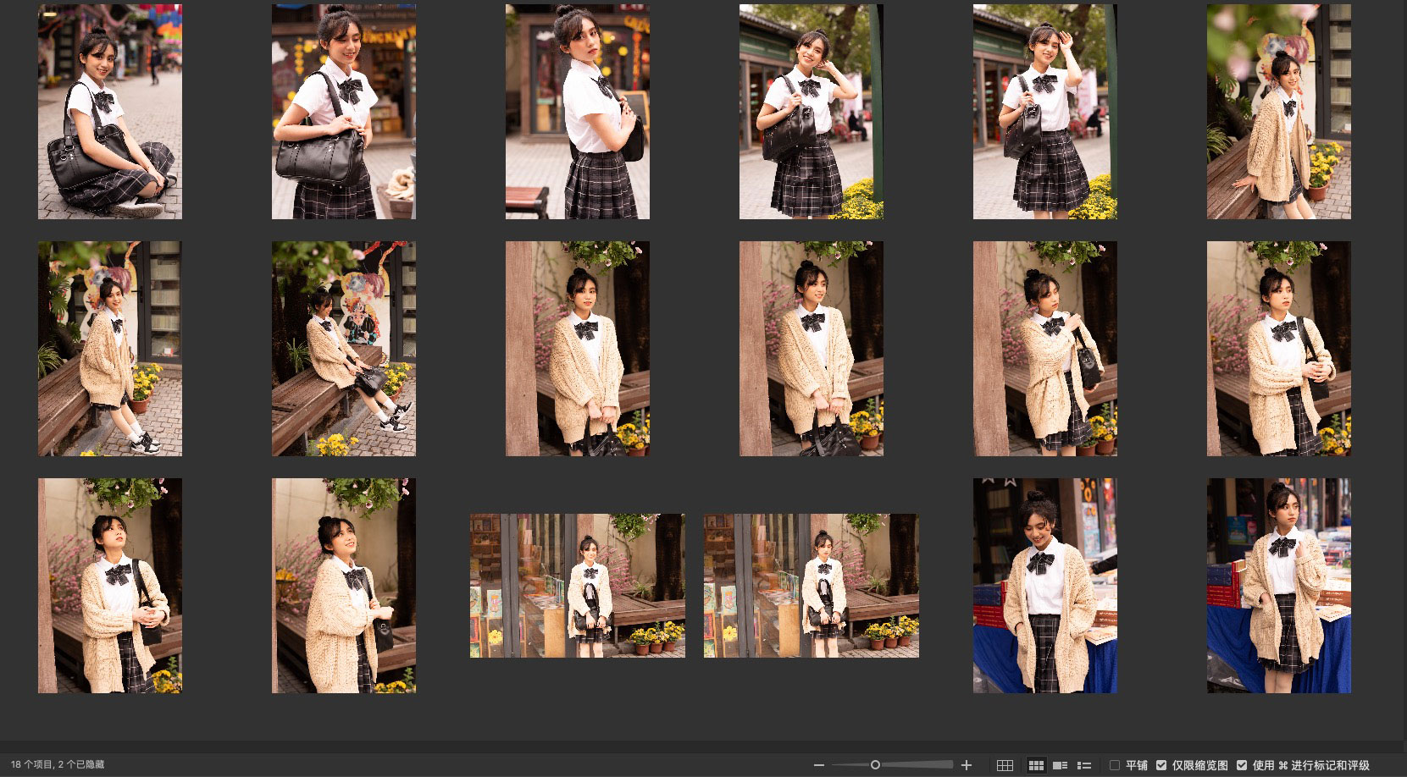
Task: Select the thumbnail of girl sitting on pavement
Action: pyautogui.click(x=110, y=112)
